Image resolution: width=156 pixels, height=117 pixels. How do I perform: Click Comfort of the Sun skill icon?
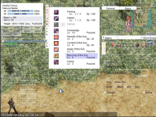tap(56, 43)
